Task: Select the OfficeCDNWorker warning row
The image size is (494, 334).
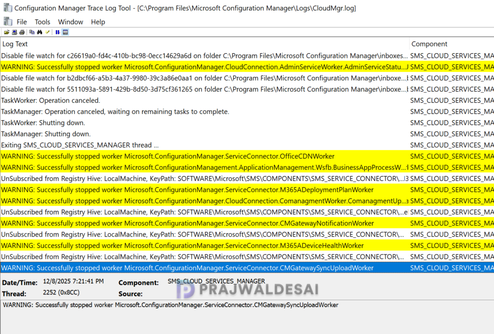Action: point(247,156)
